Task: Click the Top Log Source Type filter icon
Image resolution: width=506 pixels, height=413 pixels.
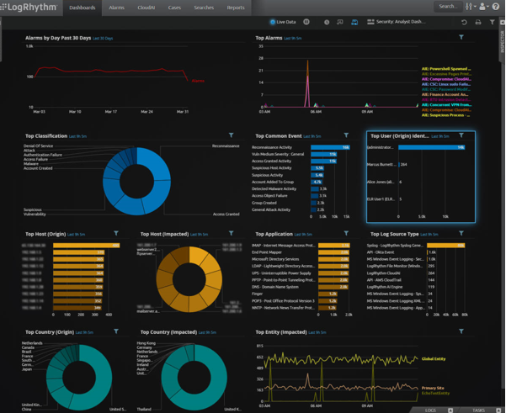Action: pyautogui.click(x=461, y=234)
